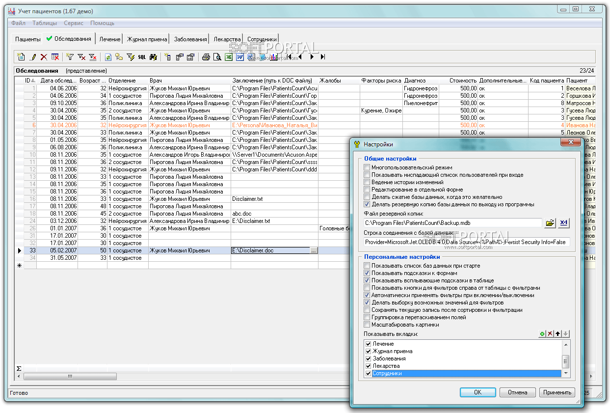Open the Сервис menu
Viewport: 610px width, 413px height.
click(73, 23)
